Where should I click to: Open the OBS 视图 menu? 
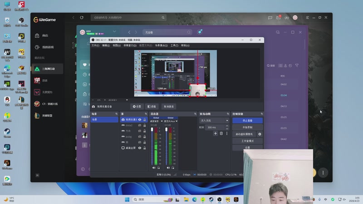pos(117,45)
